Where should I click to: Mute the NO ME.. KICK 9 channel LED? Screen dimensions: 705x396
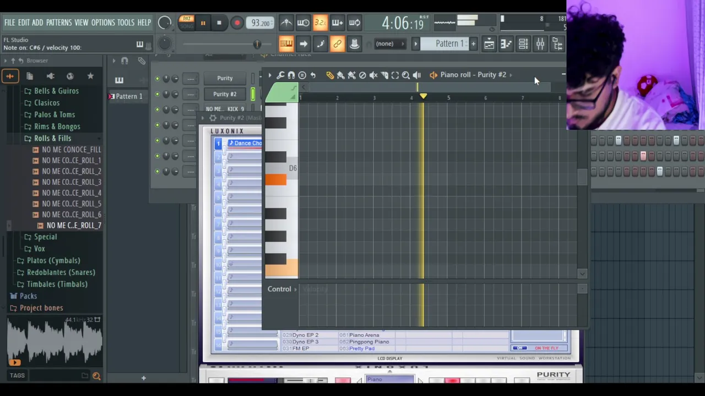(157, 109)
